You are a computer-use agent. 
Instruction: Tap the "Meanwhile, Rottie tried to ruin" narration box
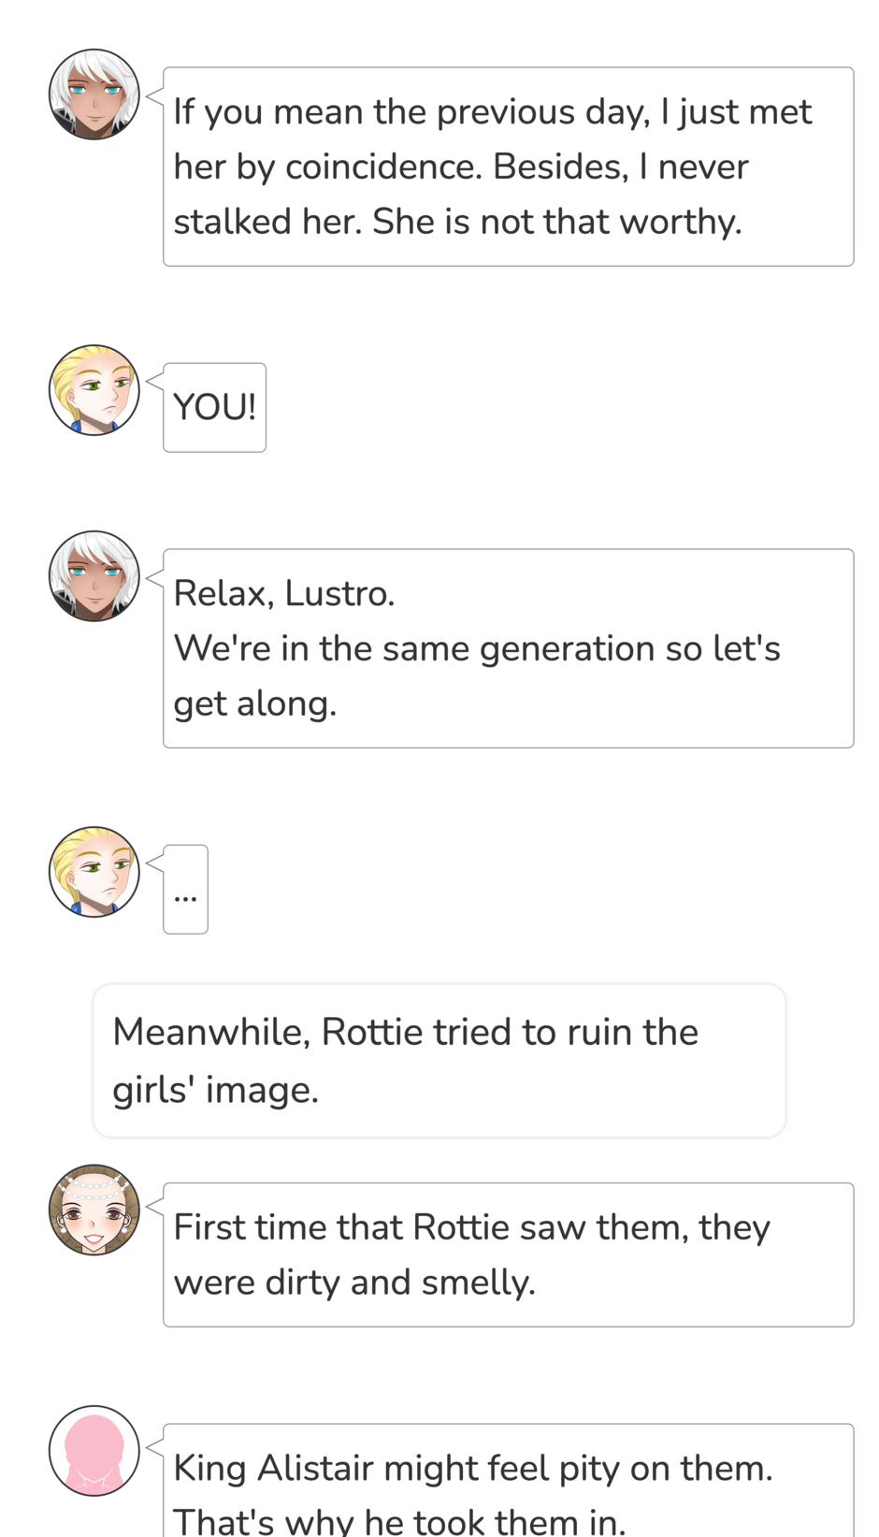point(439,1061)
